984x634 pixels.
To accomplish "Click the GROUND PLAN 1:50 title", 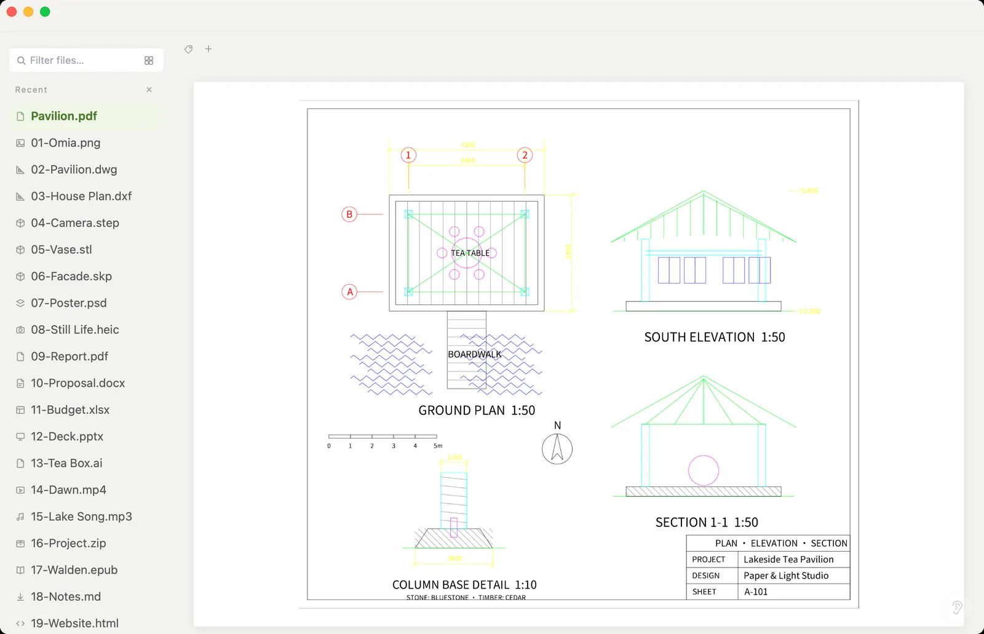I will click(x=477, y=410).
